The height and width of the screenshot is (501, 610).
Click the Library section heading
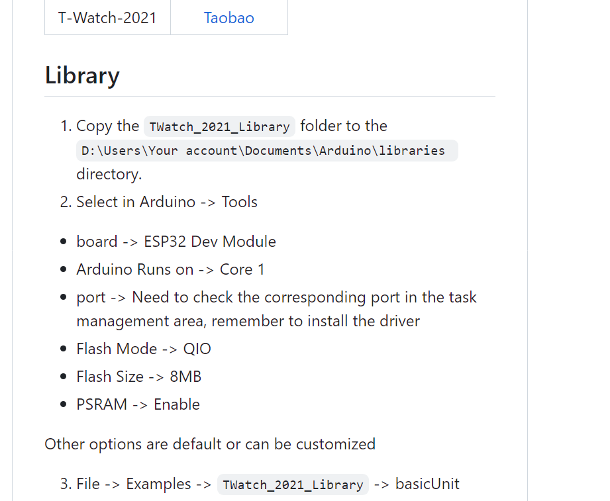[x=82, y=75]
